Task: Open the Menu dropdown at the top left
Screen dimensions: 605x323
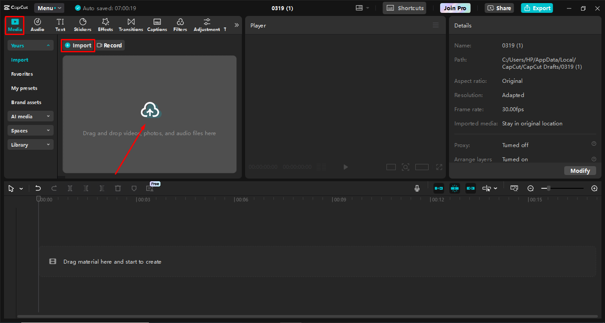Action: click(49, 8)
